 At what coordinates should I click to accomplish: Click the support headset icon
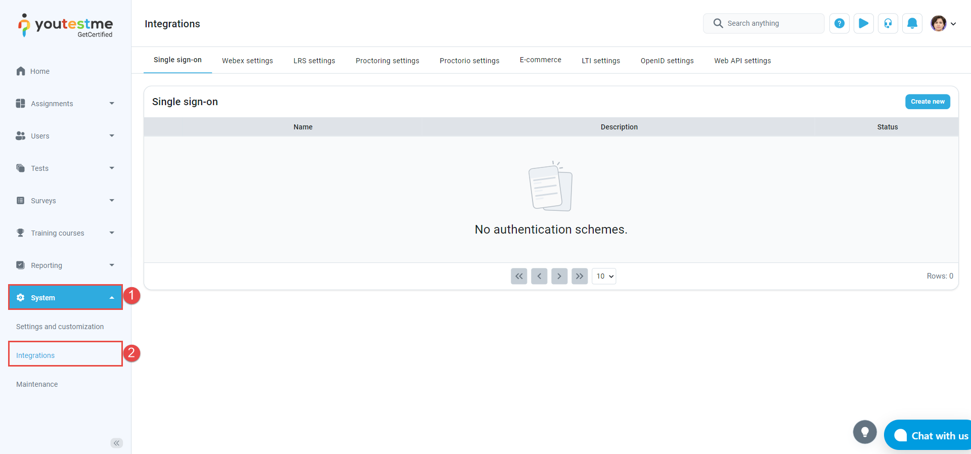(x=888, y=23)
